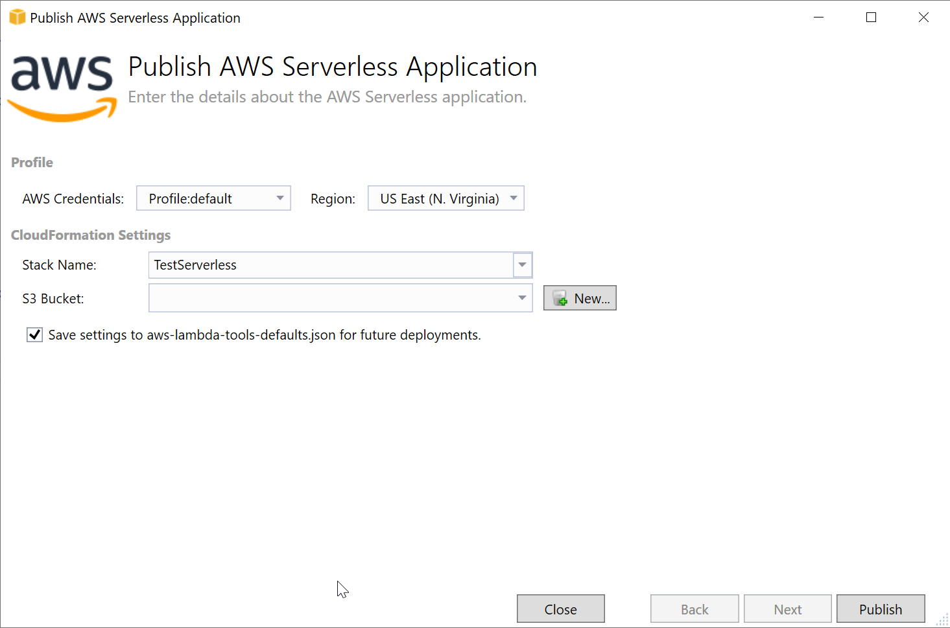Click the Profile section heading
Viewport: 950px width, 628px height.
tap(32, 163)
